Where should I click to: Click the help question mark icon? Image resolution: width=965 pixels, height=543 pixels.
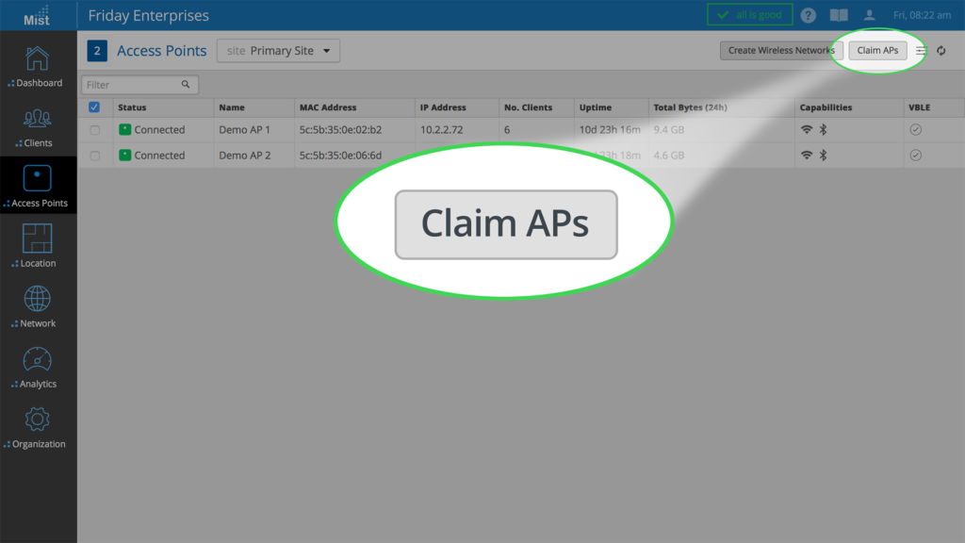tap(809, 16)
